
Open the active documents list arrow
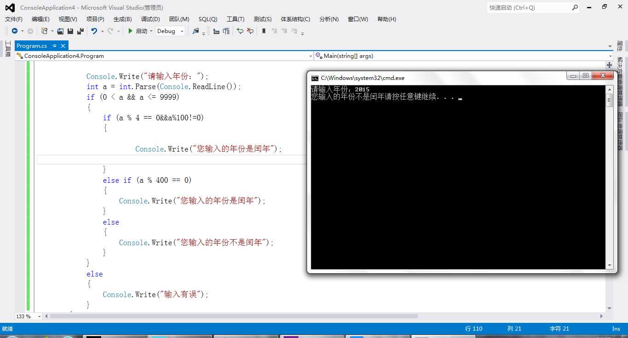[x=610, y=46]
